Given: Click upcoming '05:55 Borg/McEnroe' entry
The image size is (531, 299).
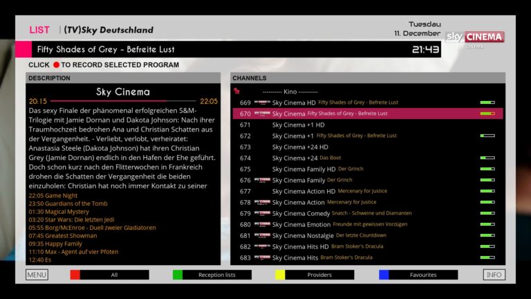Looking at the screenshot, I should (x=92, y=228).
